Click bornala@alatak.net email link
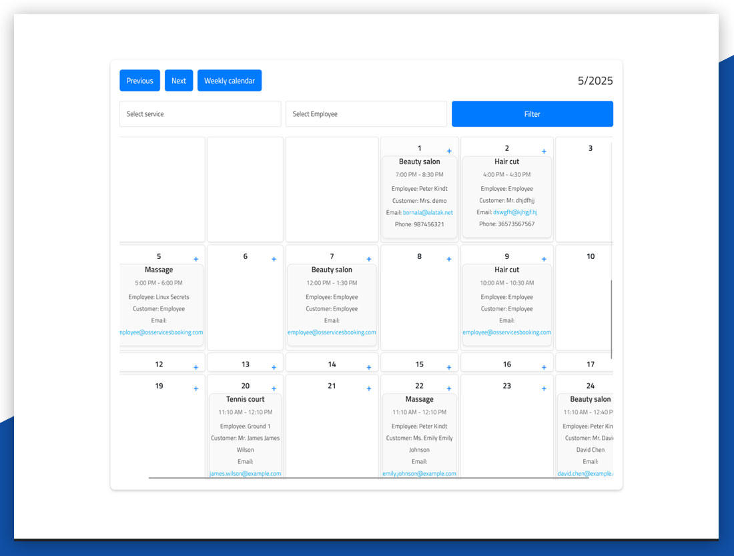 (428, 213)
